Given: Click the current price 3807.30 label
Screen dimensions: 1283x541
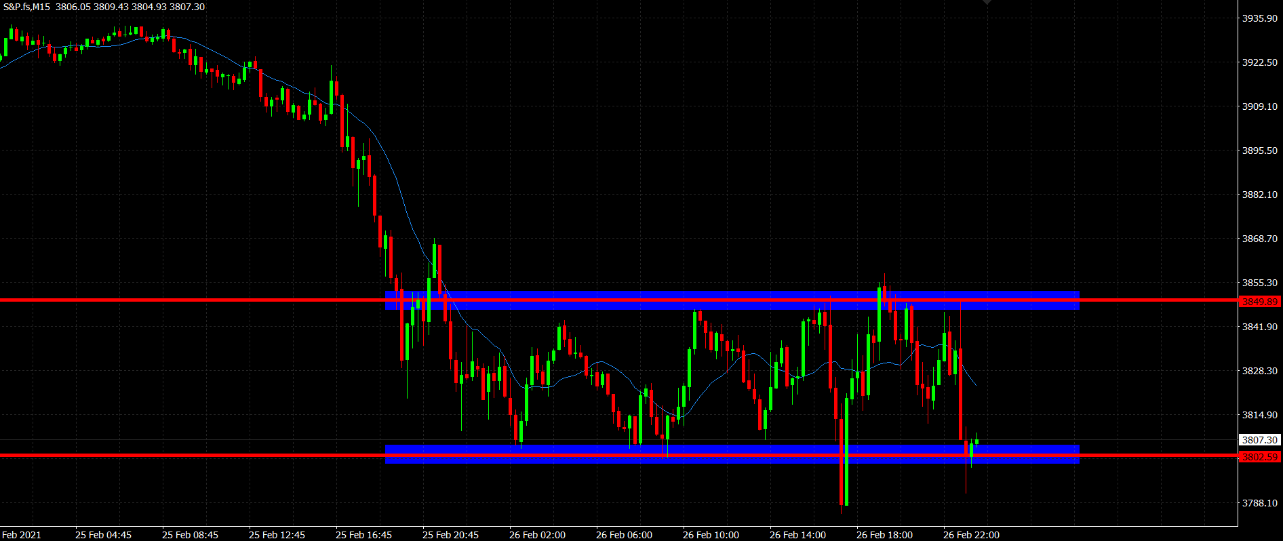Looking at the screenshot, I should (1259, 440).
